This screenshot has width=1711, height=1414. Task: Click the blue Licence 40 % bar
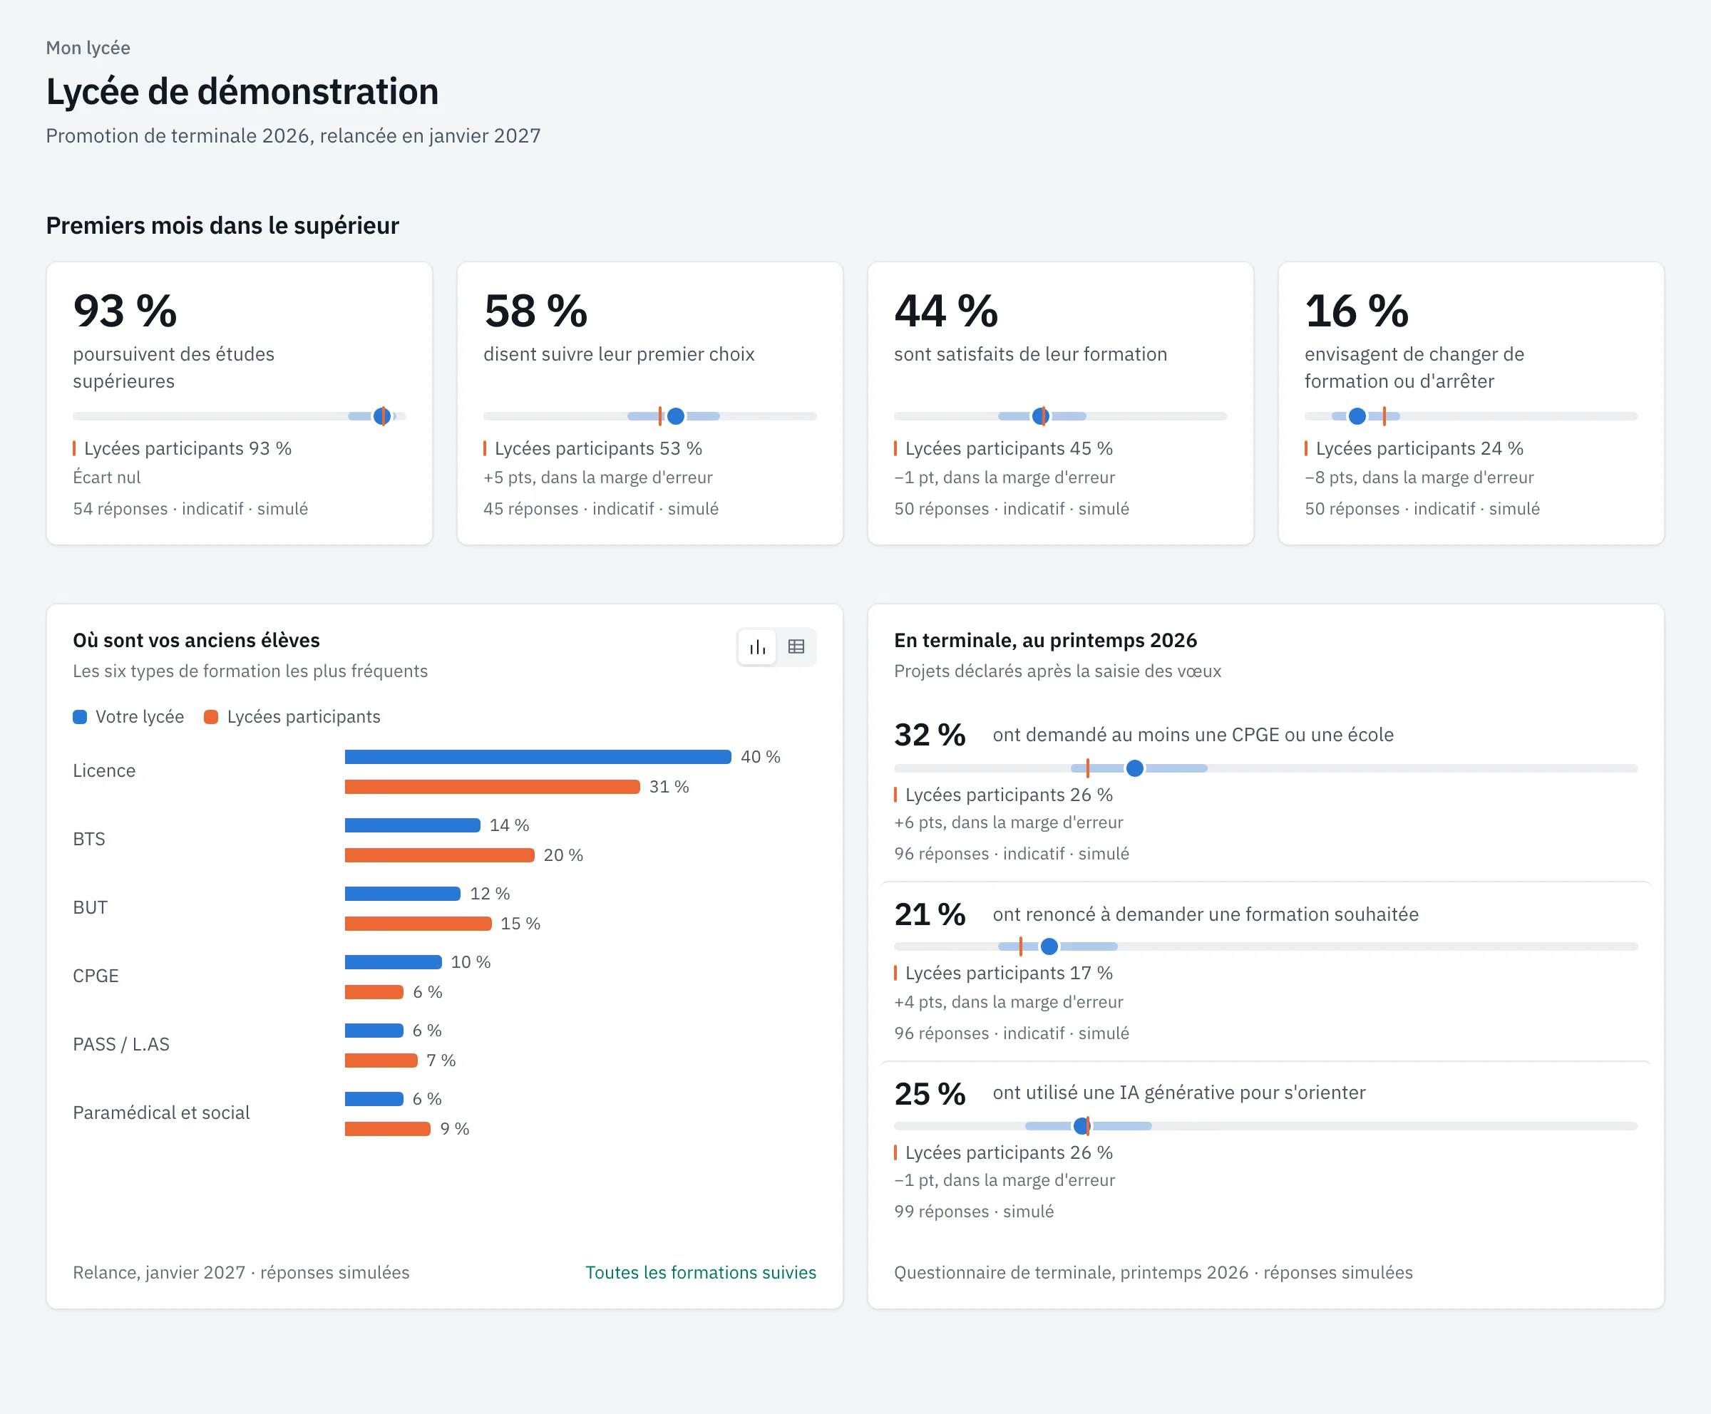(538, 757)
